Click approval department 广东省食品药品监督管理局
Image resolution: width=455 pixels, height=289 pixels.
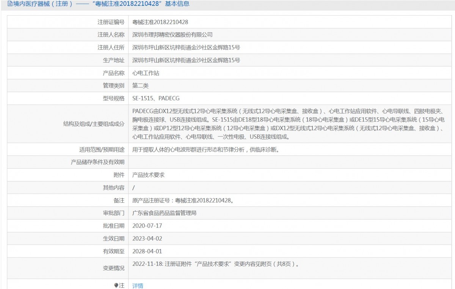coord(164,213)
